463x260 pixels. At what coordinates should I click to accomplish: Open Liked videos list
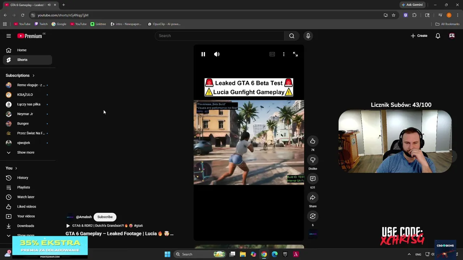27,207
